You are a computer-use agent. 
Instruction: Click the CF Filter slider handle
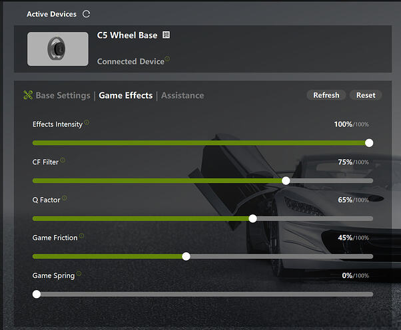[x=286, y=180]
